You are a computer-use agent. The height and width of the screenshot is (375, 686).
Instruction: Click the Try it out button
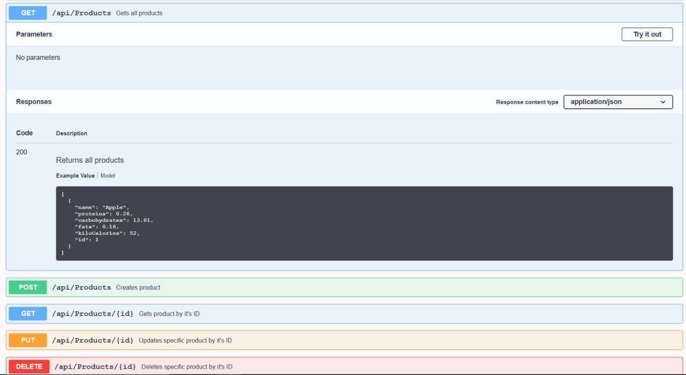coord(647,34)
